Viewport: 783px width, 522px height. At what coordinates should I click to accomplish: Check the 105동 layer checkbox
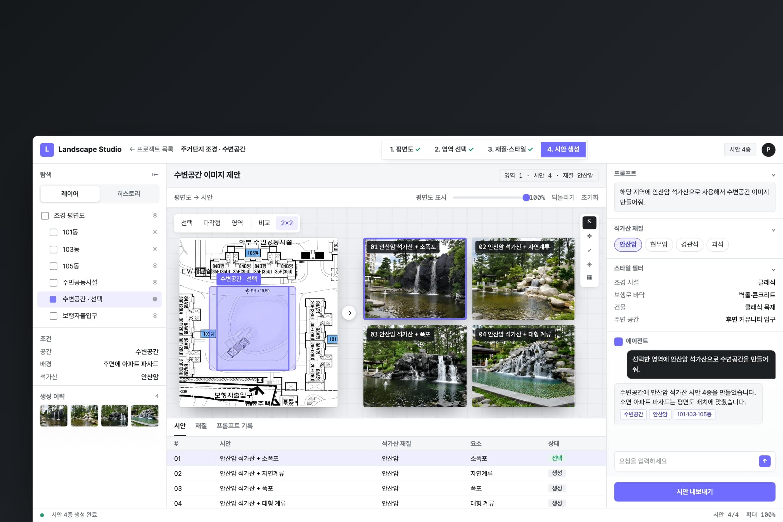(53, 266)
